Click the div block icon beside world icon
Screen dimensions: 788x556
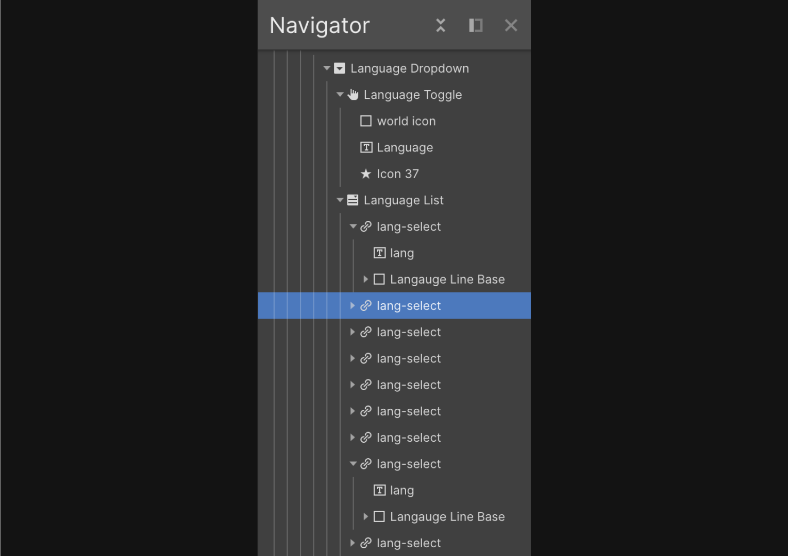(x=366, y=121)
